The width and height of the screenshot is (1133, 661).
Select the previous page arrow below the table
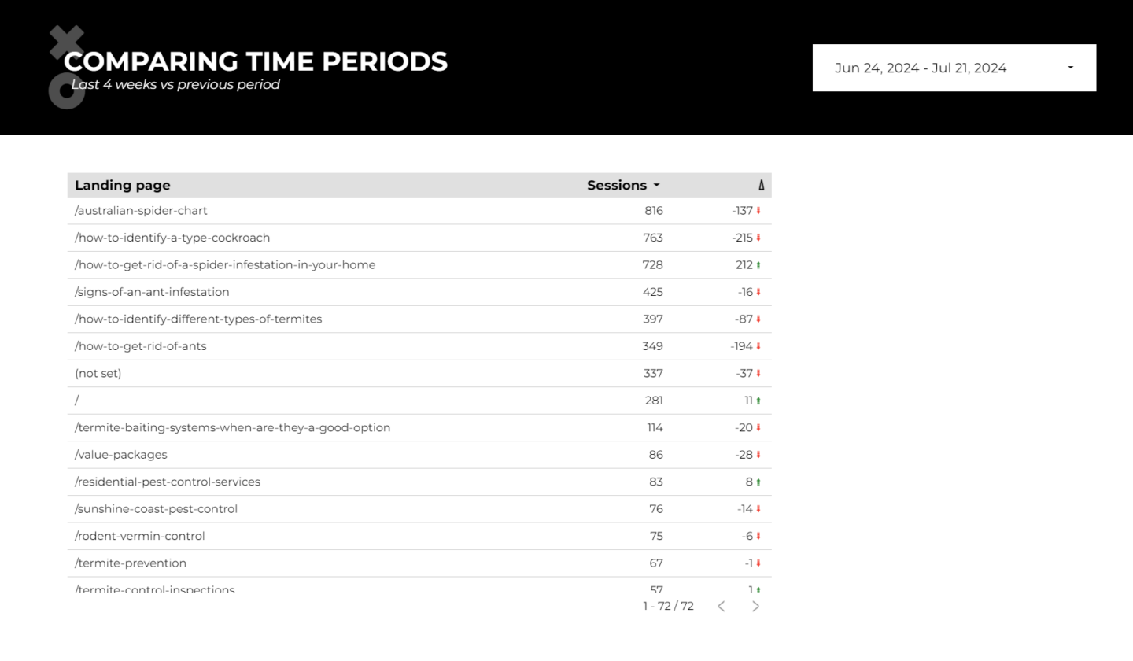(722, 606)
